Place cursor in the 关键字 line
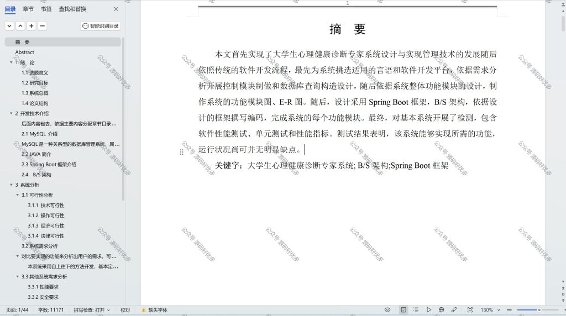Viewport: 566px width, 316px height. click(x=332, y=166)
